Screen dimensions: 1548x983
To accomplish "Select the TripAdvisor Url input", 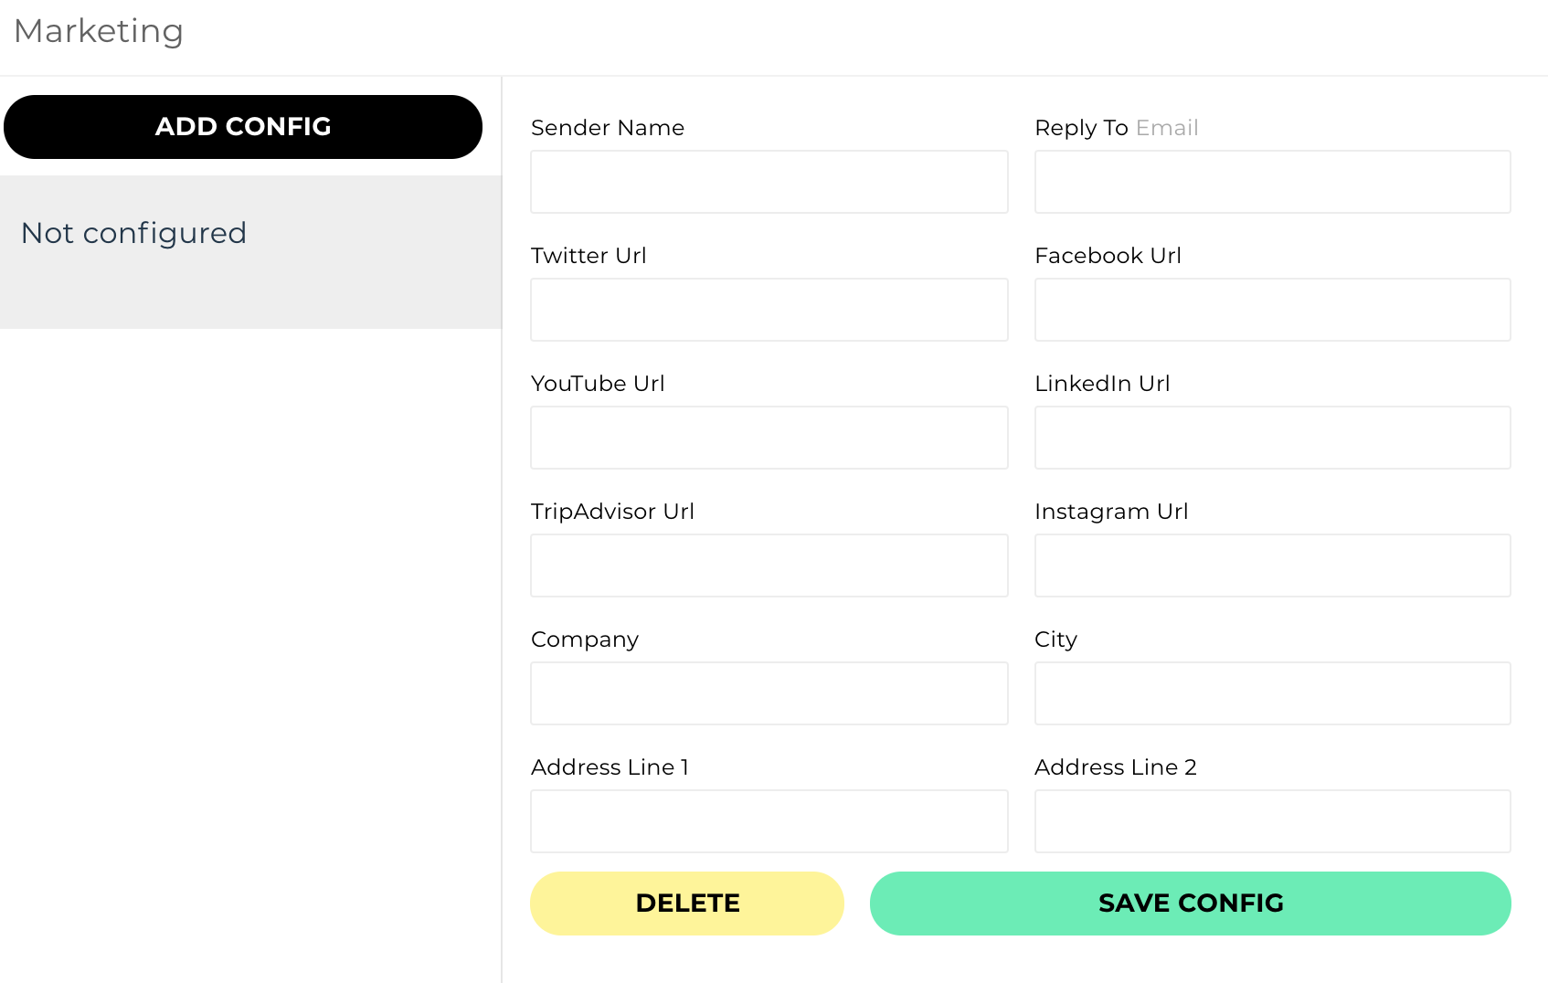I will click(769, 565).
